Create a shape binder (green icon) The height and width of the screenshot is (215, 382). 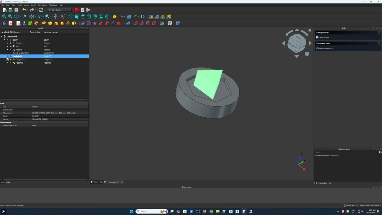coord(30,23)
